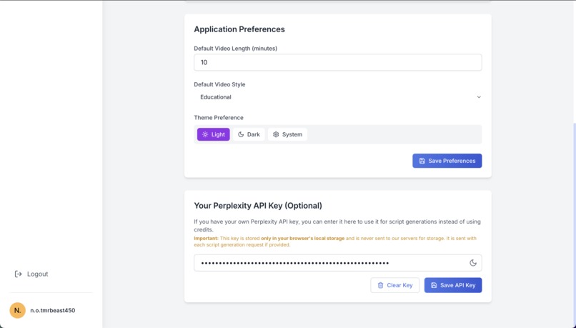Image resolution: width=576 pixels, height=328 pixels.
Task: Click the sun icon in Light theme
Action: pyautogui.click(x=205, y=134)
